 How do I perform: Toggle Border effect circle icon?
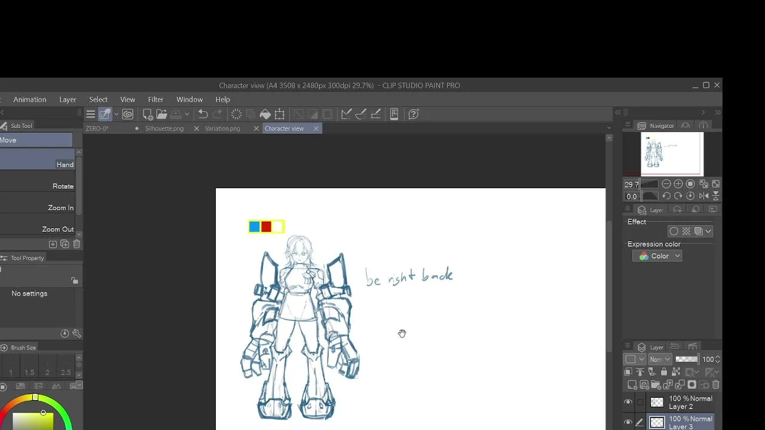tap(674, 231)
